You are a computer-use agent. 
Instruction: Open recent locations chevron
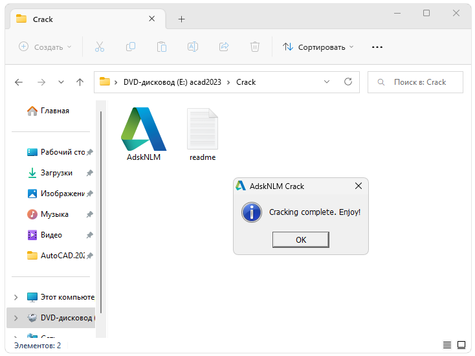[61, 82]
